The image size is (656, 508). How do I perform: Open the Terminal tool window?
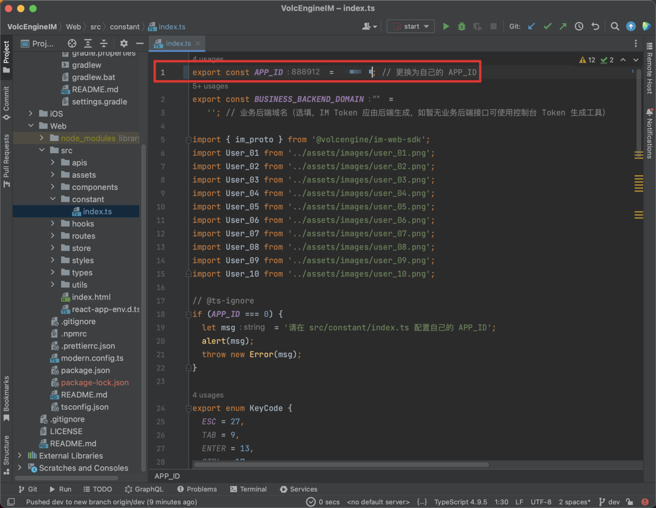(x=248, y=489)
